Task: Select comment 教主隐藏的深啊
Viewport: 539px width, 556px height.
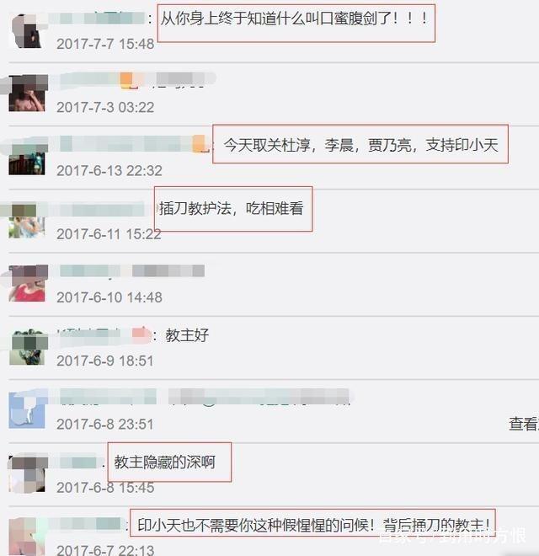Action: (164, 462)
